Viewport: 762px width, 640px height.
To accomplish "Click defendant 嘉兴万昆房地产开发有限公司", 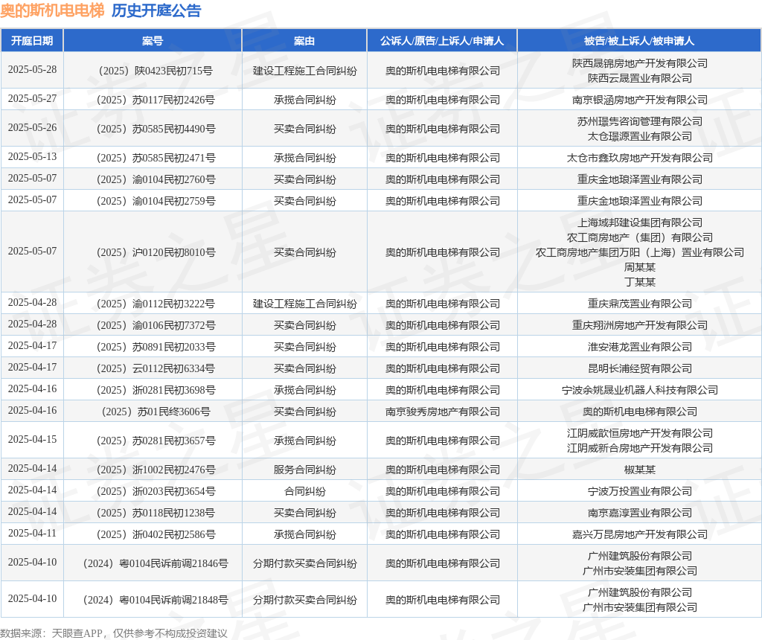I will [x=639, y=534].
